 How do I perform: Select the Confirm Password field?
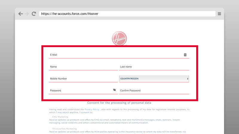(x=154, y=91)
